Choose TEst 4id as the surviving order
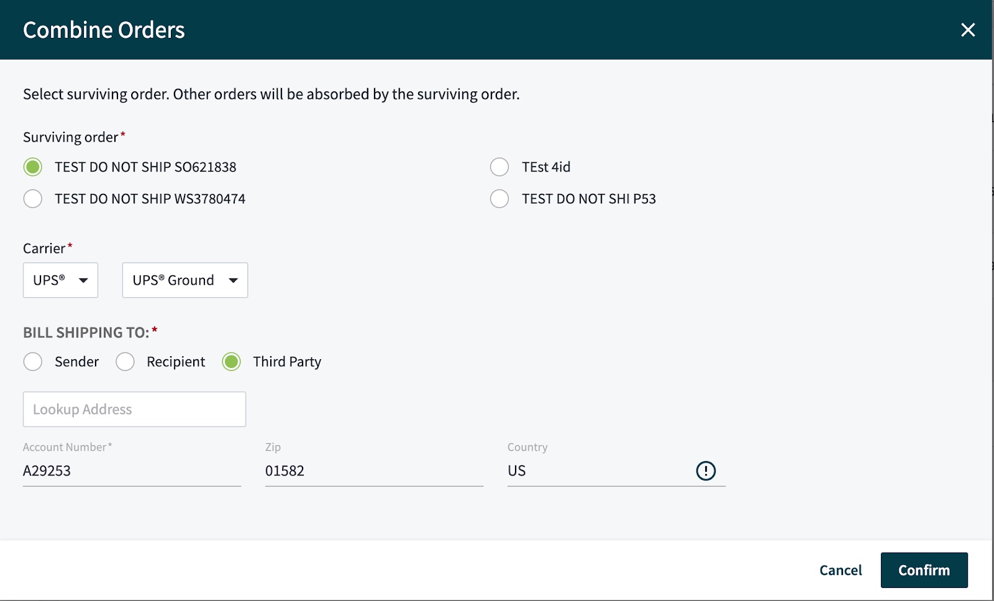The height and width of the screenshot is (601, 994). [x=499, y=167]
